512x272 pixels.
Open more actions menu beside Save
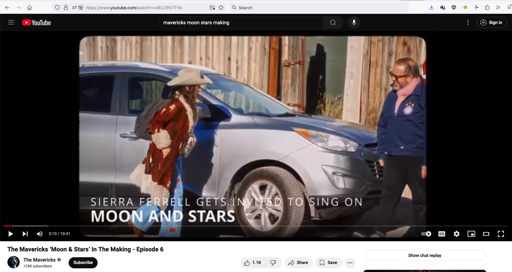tap(350, 263)
